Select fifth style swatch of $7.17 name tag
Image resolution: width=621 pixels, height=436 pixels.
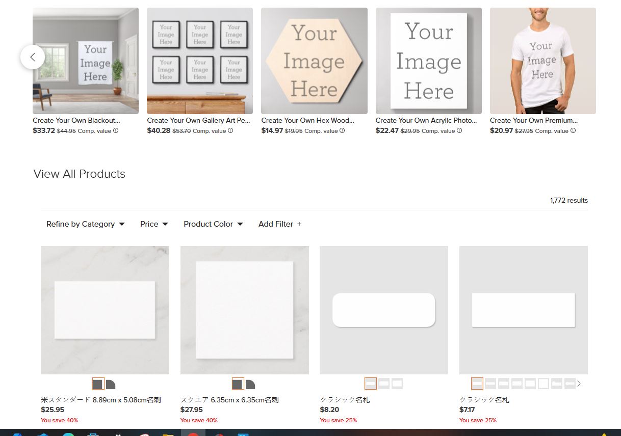[x=530, y=384]
